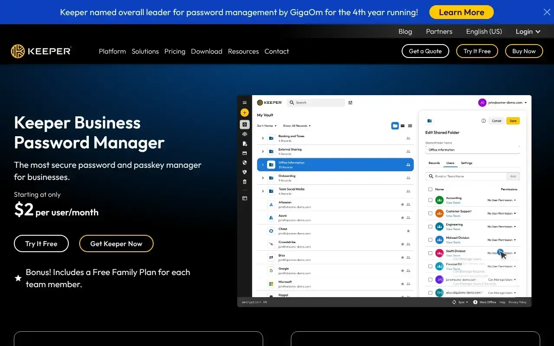Select the list view icon in vault
The width and height of the screenshot is (554, 346).
[x=410, y=126]
